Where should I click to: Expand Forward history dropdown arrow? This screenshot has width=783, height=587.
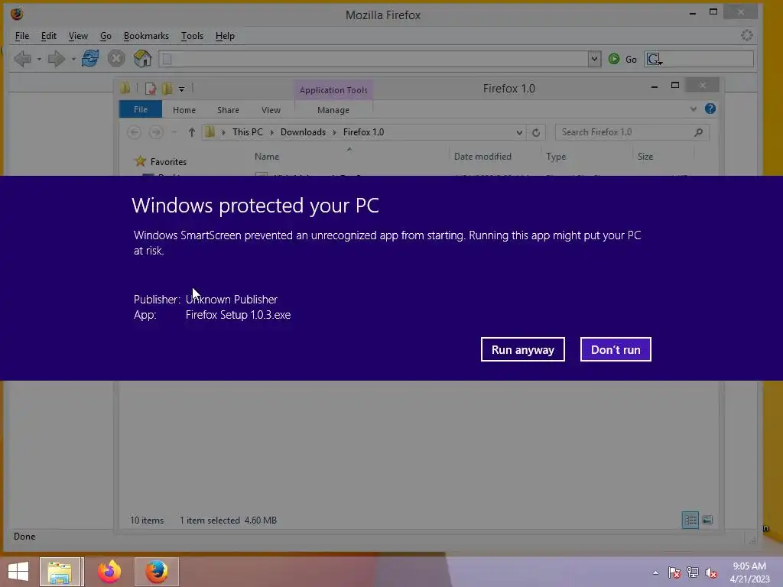(x=73, y=60)
